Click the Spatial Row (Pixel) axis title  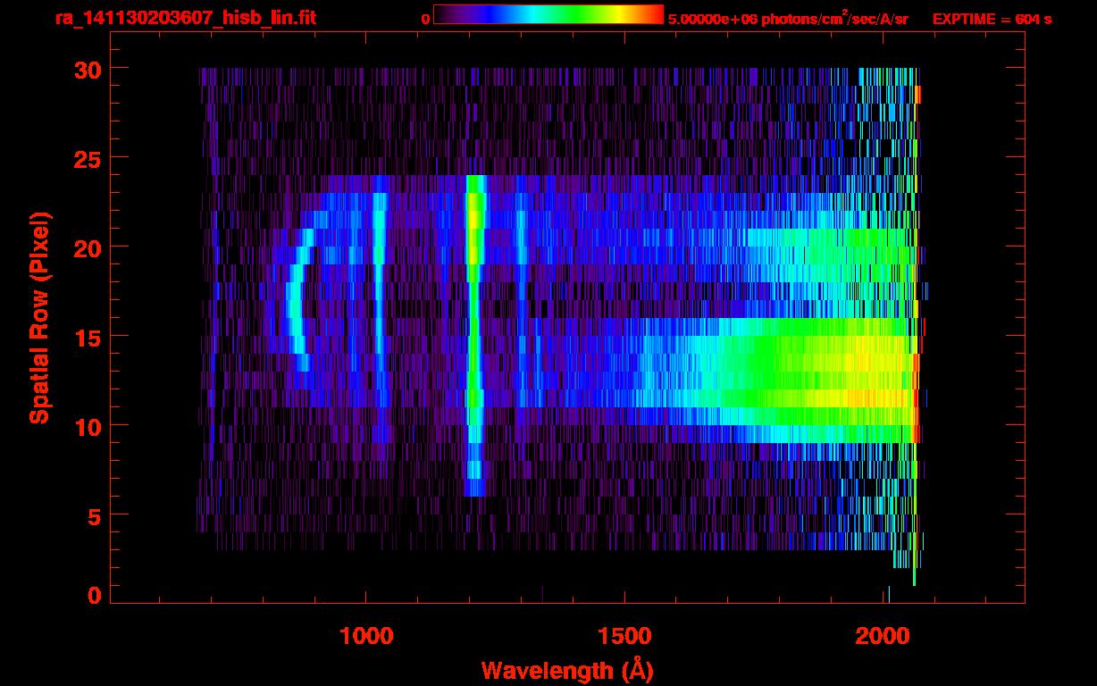coord(39,317)
